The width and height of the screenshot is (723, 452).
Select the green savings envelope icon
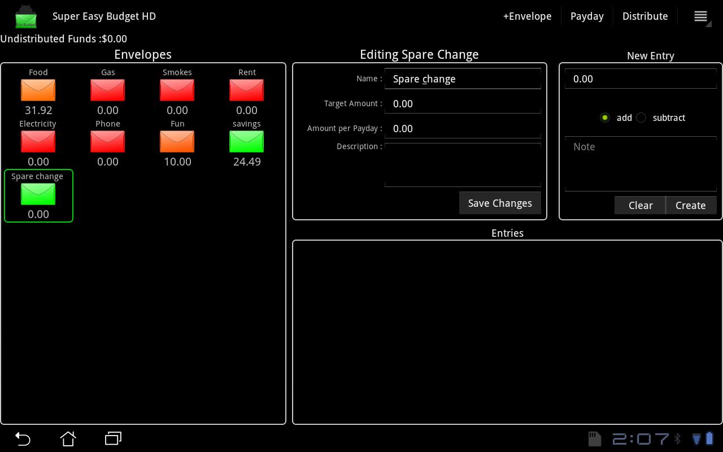pyautogui.click(x=246, y=141)
